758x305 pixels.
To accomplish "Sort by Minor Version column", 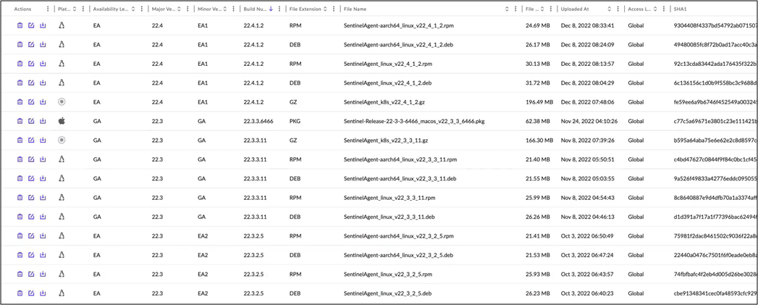I will 224,9.
